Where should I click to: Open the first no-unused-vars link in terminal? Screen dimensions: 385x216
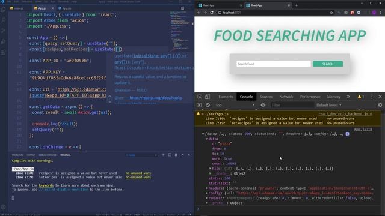pyautogui.click(x=138, y=173)
